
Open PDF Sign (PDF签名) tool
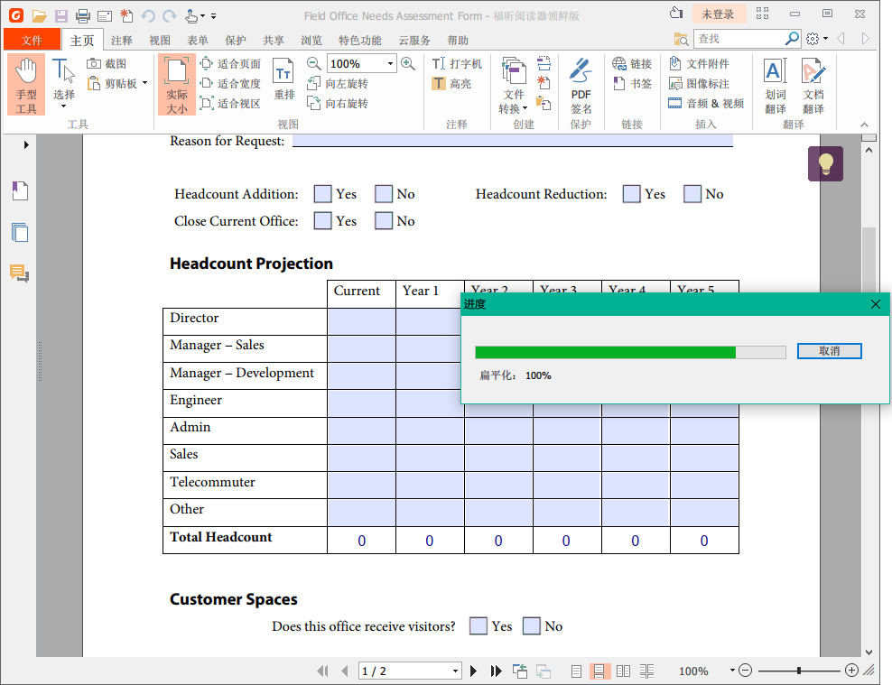[x=581, y=85]
